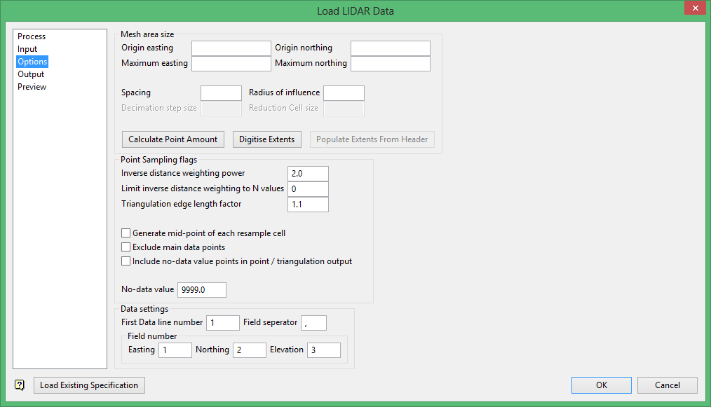
Task: Tick Generate mid-point of each resample cell
Action: pyautogui.click(x=126, y=233)
